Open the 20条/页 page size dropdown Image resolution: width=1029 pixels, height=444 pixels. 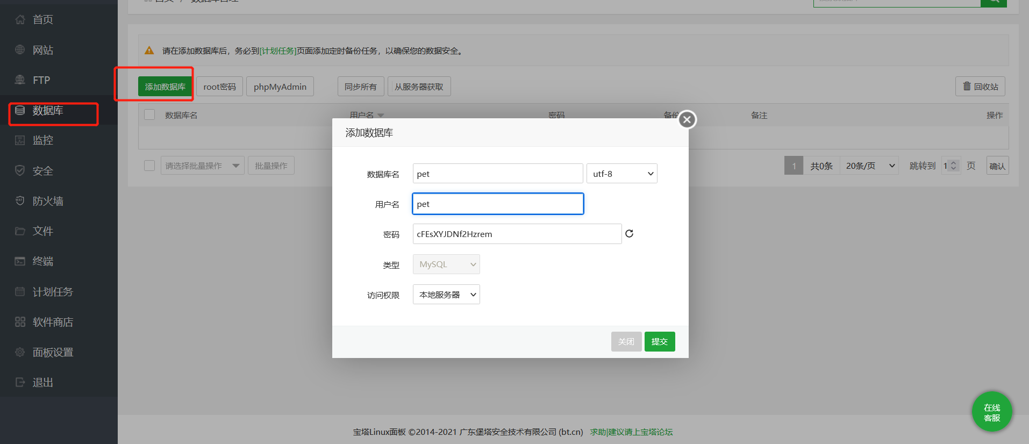coord(869,166)
